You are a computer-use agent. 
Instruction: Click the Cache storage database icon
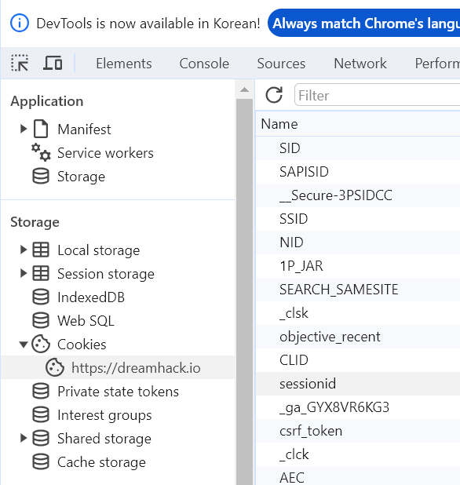(x=41, y=461)
